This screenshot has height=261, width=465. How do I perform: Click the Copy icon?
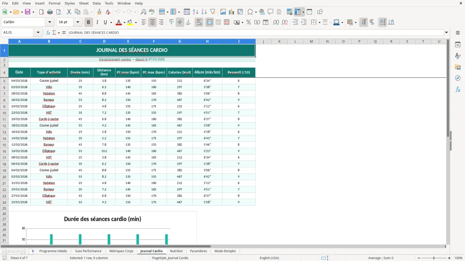(x=77, y=12)
